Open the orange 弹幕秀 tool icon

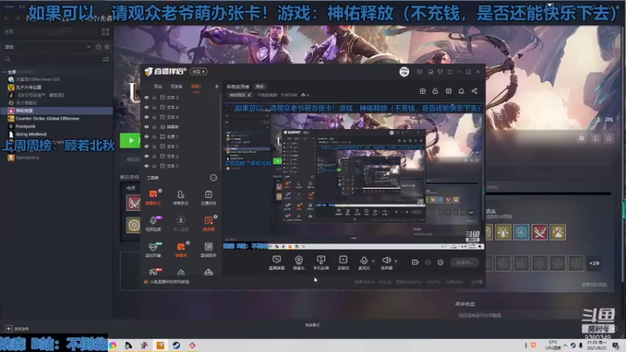181,250
